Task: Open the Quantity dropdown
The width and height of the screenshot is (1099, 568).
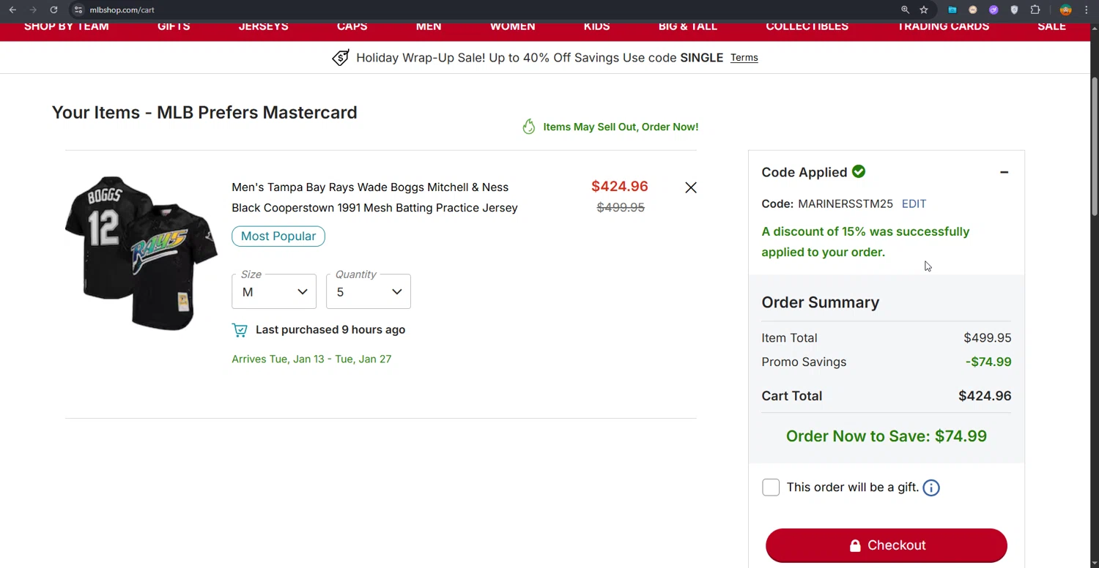Action: [368, 291]
